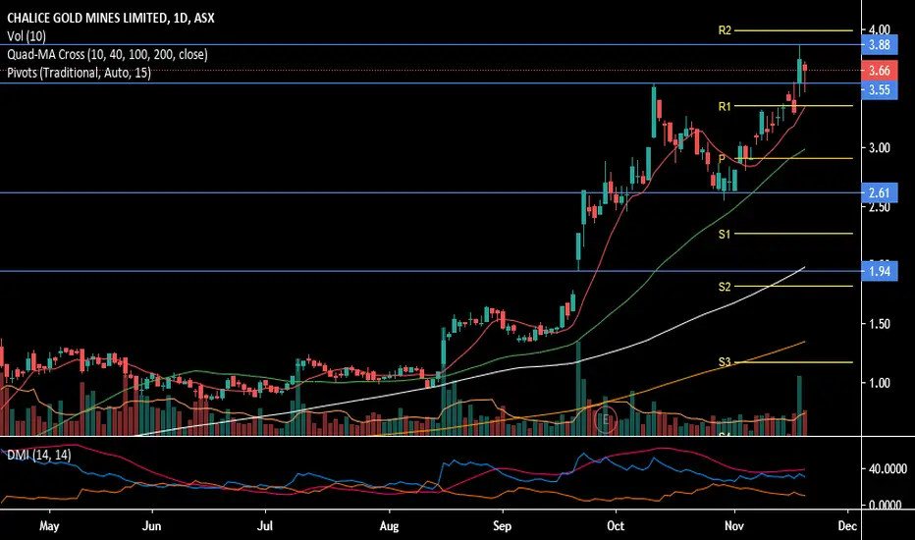Image resolution: width=915 pixels, height=540 pixels.
Task: Select the blue horizontal line at 2.61
Action: coord(431,192)
